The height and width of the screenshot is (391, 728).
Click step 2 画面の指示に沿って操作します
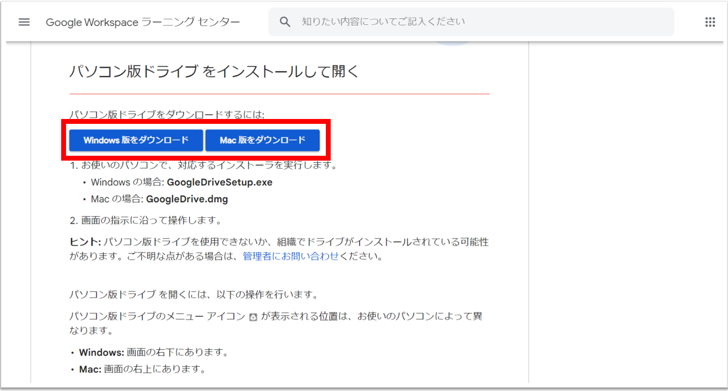pos(146,220)
